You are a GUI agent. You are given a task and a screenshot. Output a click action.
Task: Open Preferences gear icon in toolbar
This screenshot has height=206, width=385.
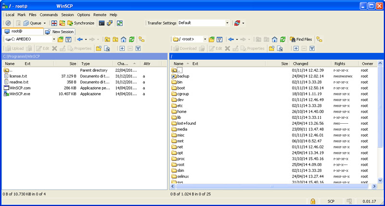tap(8, 23)
